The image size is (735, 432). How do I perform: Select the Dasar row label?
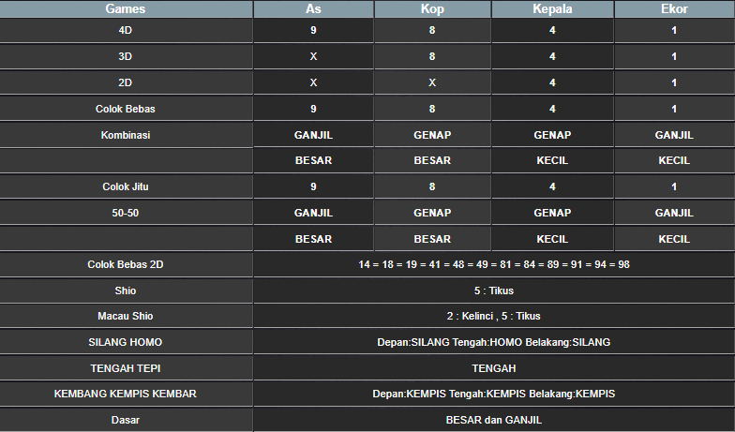[x=126, y=420]
